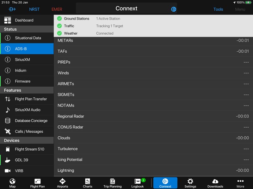Click the Regional Radar -00:03 age value
Screen dimensions: 253x189
point(242,116)
